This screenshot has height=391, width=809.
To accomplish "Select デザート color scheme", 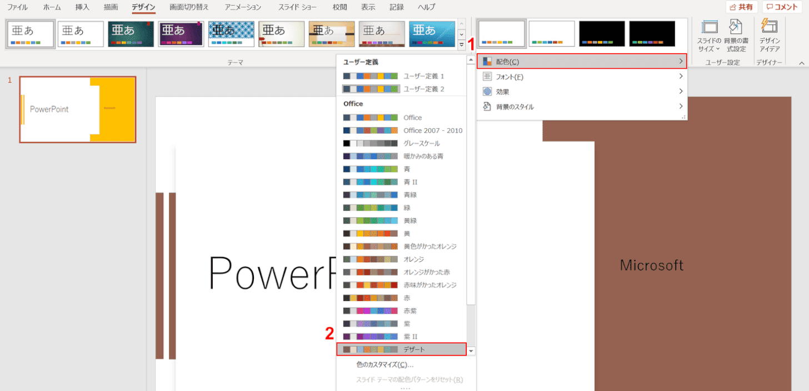I will click(402, 349).
